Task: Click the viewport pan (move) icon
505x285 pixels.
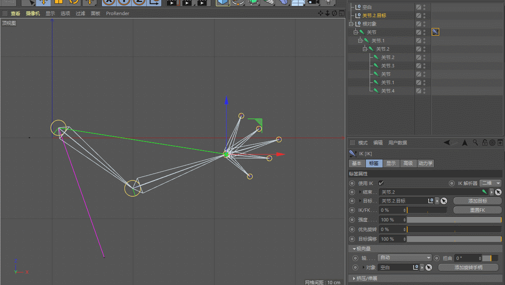Action: 321,13
